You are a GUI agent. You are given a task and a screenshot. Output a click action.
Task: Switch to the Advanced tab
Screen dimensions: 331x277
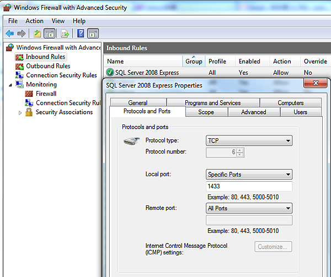254,112
